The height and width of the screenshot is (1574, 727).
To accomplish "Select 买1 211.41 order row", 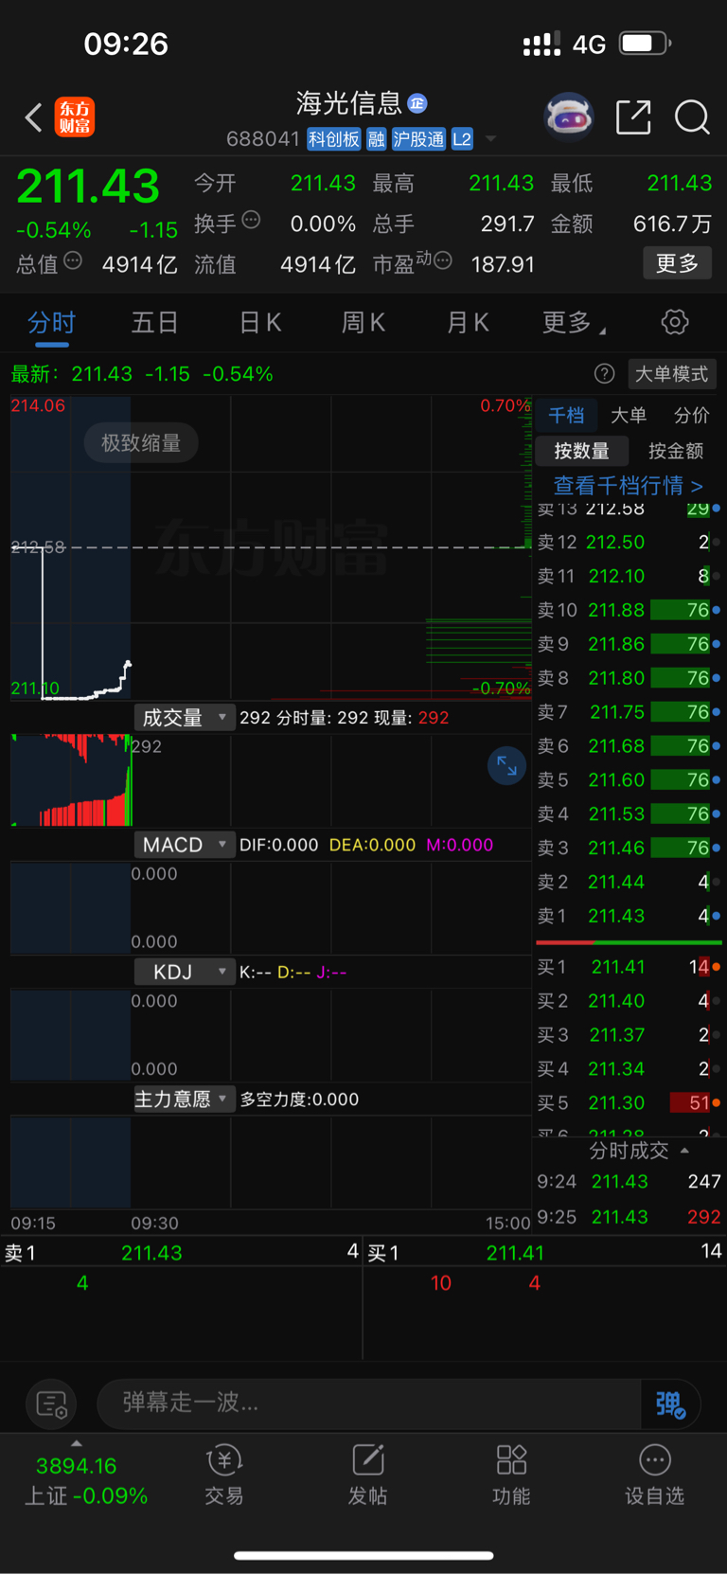I will 629,967.
